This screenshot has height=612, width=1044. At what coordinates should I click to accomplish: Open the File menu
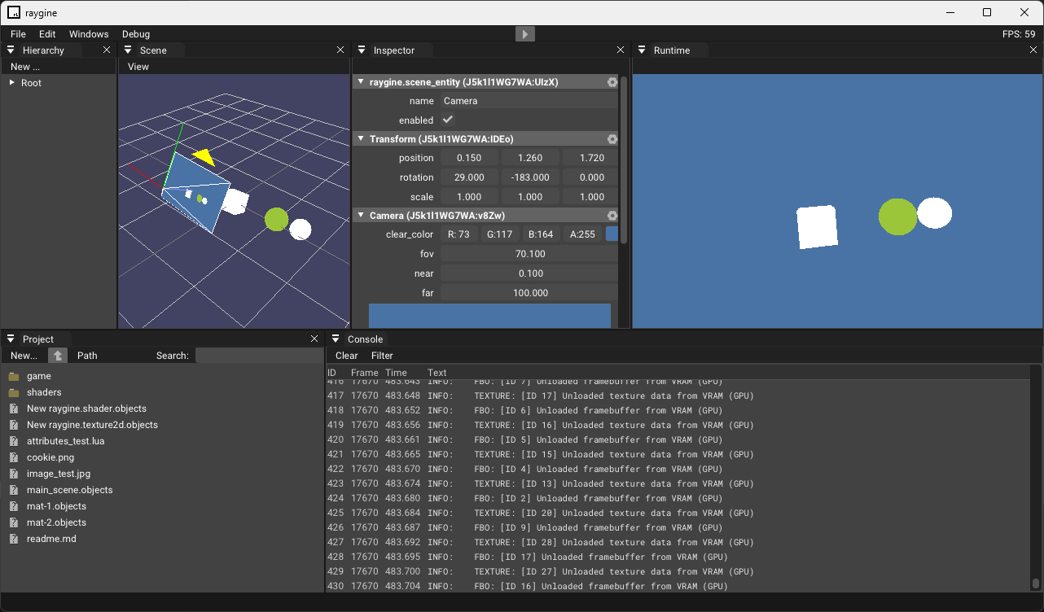tap(18, 34)
